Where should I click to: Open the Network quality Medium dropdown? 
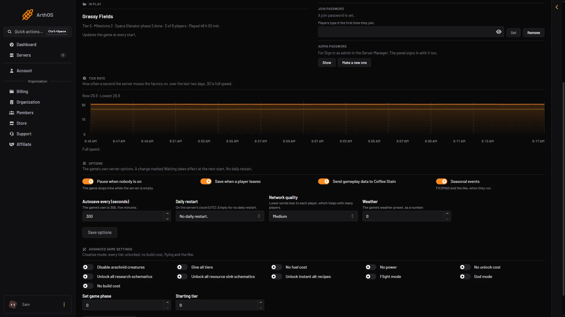pos(313,216)
